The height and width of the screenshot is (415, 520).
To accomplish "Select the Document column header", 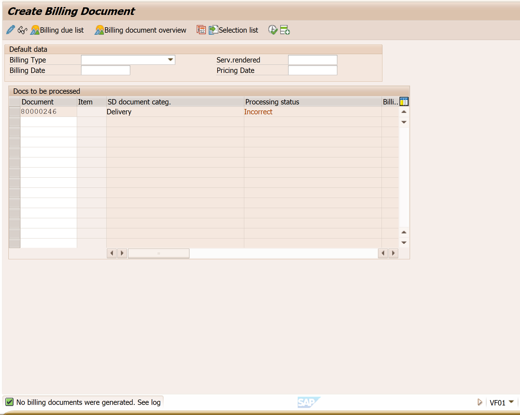I will pyautogui.click(x=48, y=102).
